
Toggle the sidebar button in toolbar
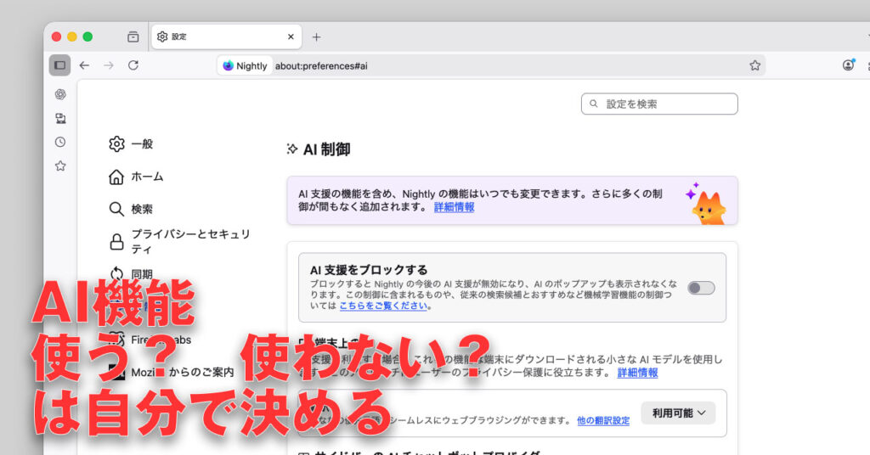(x=60, y=65)
